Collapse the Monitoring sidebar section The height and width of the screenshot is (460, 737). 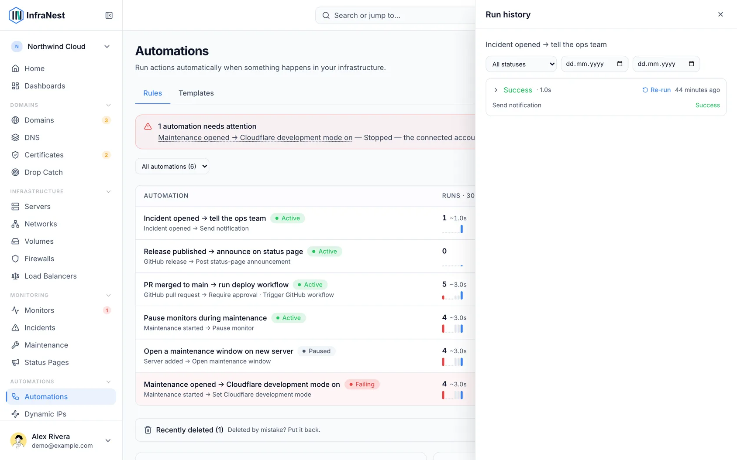(108, 295)
